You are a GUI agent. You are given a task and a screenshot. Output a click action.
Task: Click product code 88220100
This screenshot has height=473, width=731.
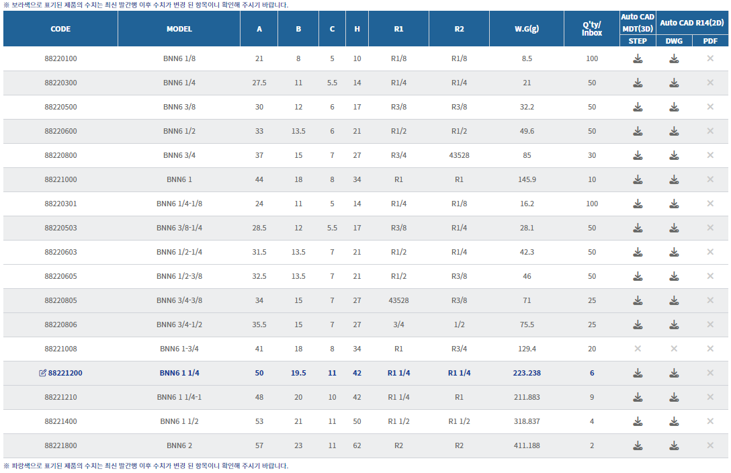point(60,58)
